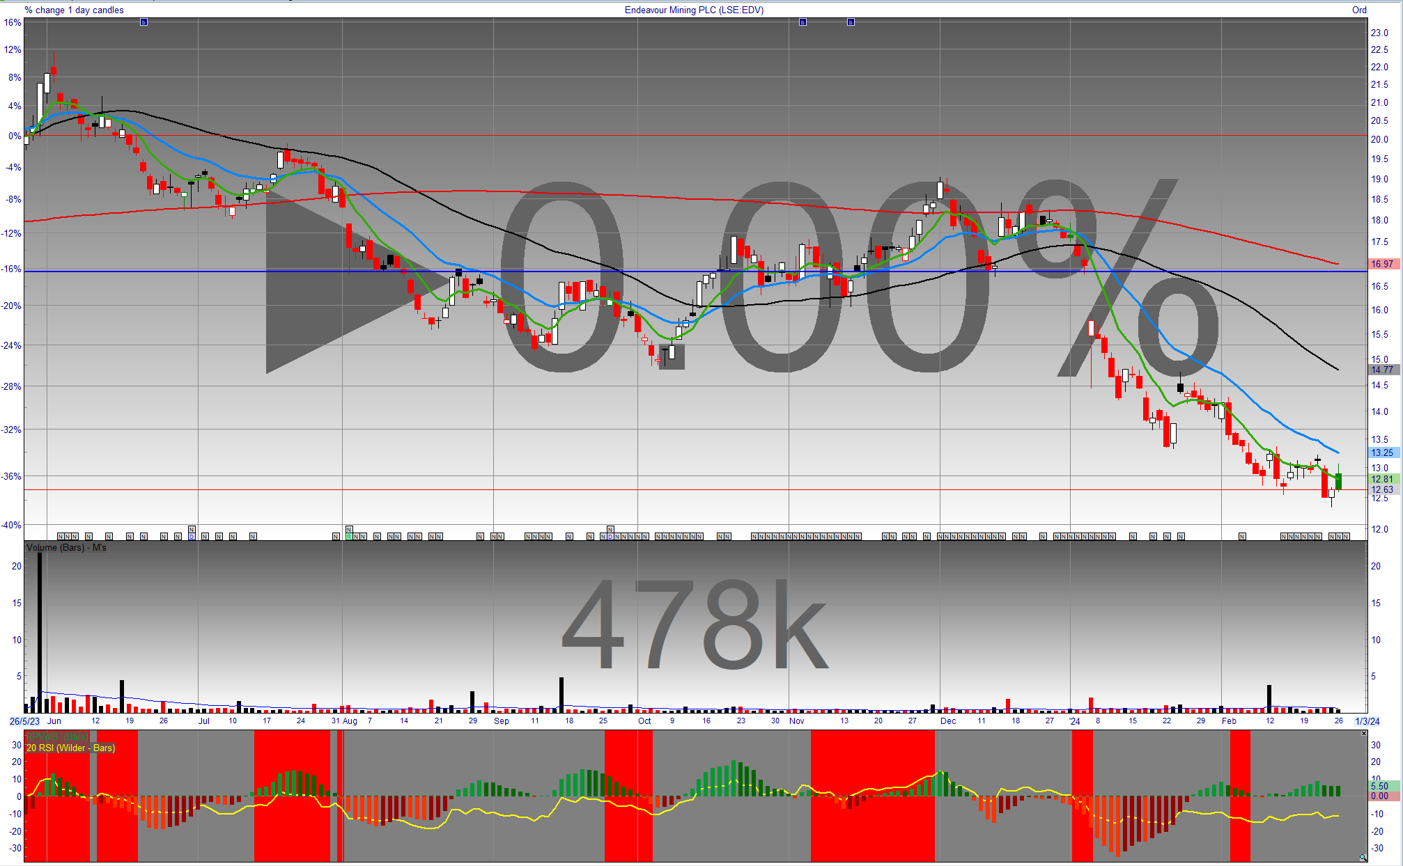Click the stacked 'N' news flag above the R flag
The image size is (1403, 866).
349,530
